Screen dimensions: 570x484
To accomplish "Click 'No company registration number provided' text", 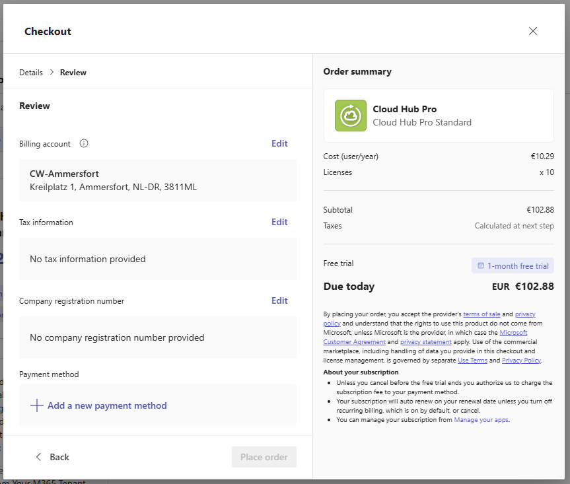I will point(117,337).
